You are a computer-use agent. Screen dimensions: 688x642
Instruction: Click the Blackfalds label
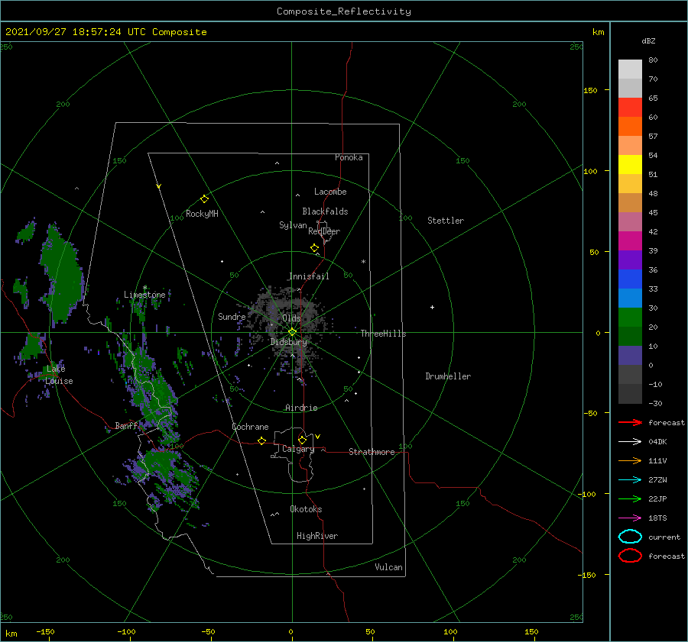[x=325, y=211]
